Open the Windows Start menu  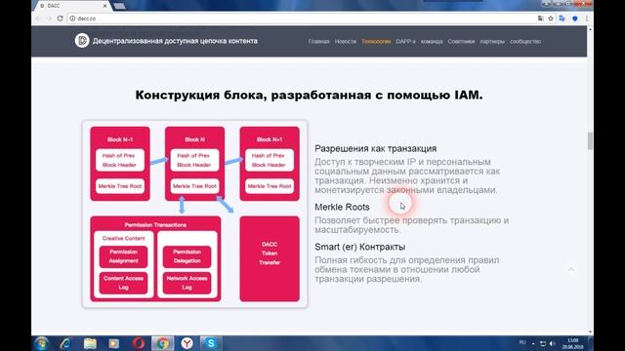pyautogui.click(x=41, y=343)
